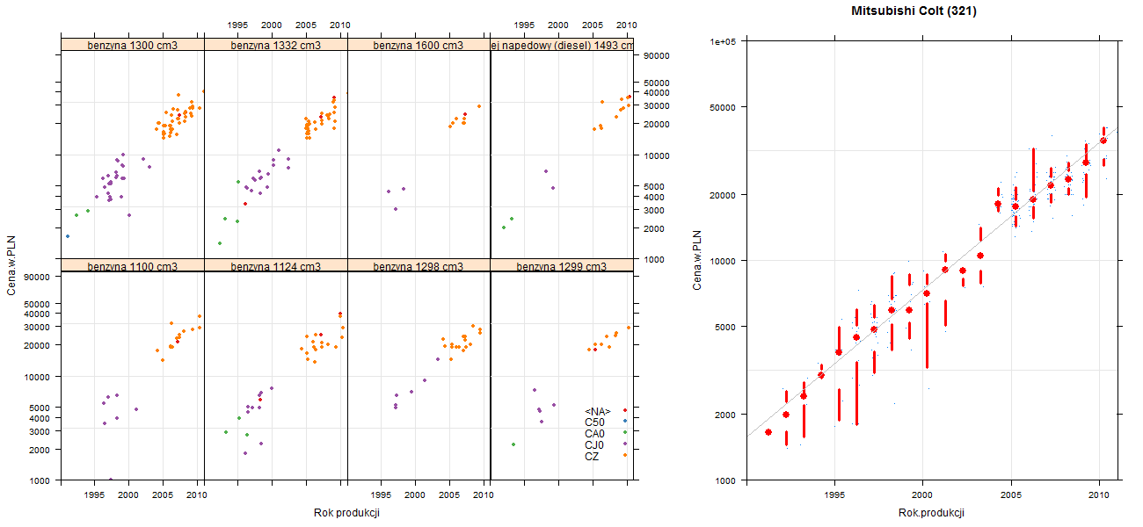Image resolution: width=1143 pixels, height=527 pixels.
Task: Select the "benzyna 1600 cm3" panel header
Action: click(x=419, y=45)
